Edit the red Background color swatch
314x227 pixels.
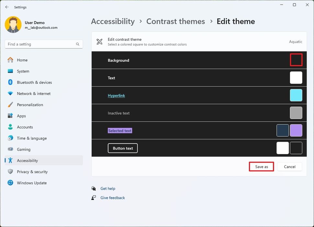pos(296,60)
